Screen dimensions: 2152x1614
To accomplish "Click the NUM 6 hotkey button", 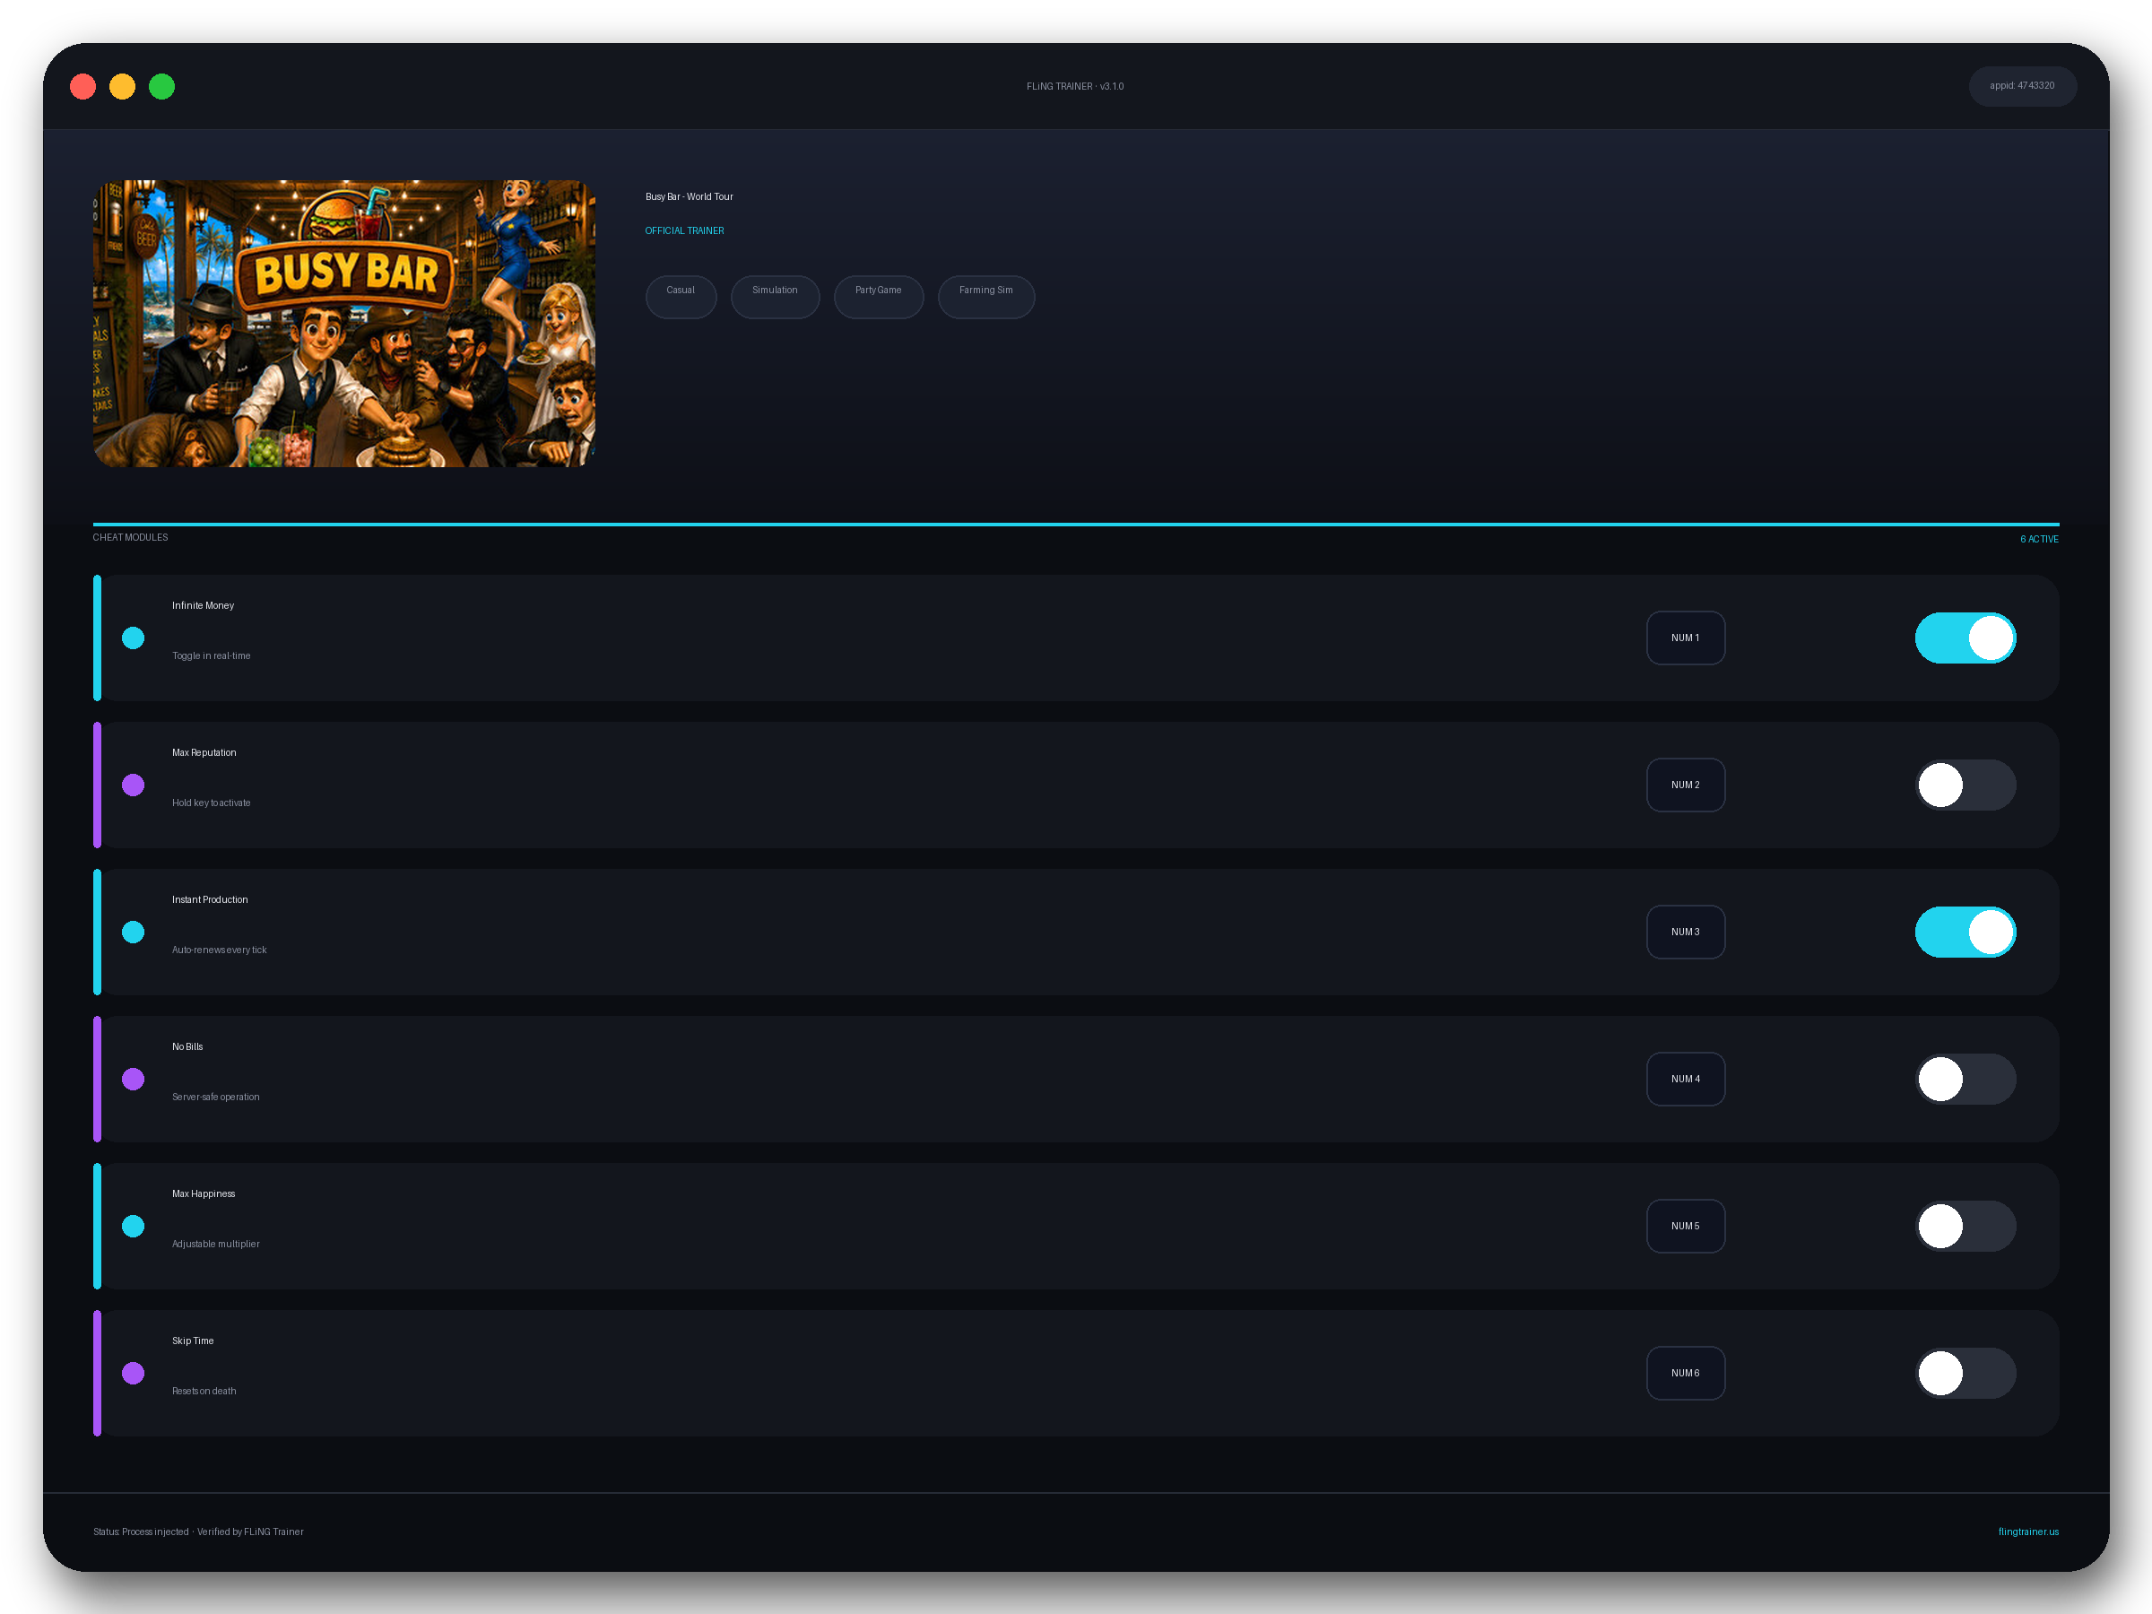I will pos(1685,1373).
